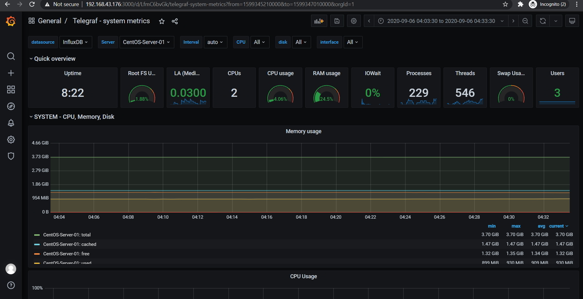Open dashboard settings gear icon
The height and width of the screenshot is (299, 583).
[x=354, y=21]
